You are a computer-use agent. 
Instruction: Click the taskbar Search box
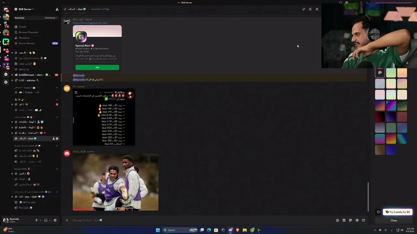point(180,230)
